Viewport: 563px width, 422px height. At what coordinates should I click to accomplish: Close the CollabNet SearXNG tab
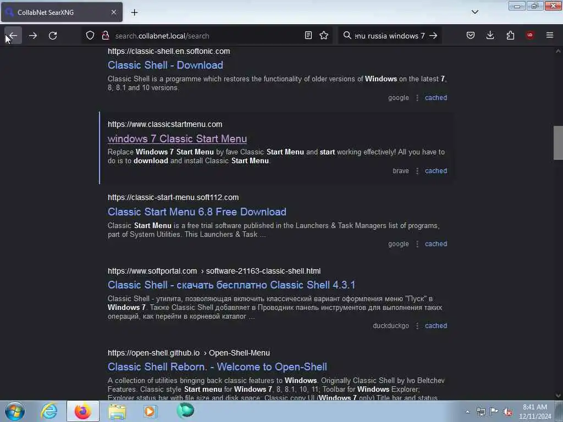[113, 12]
